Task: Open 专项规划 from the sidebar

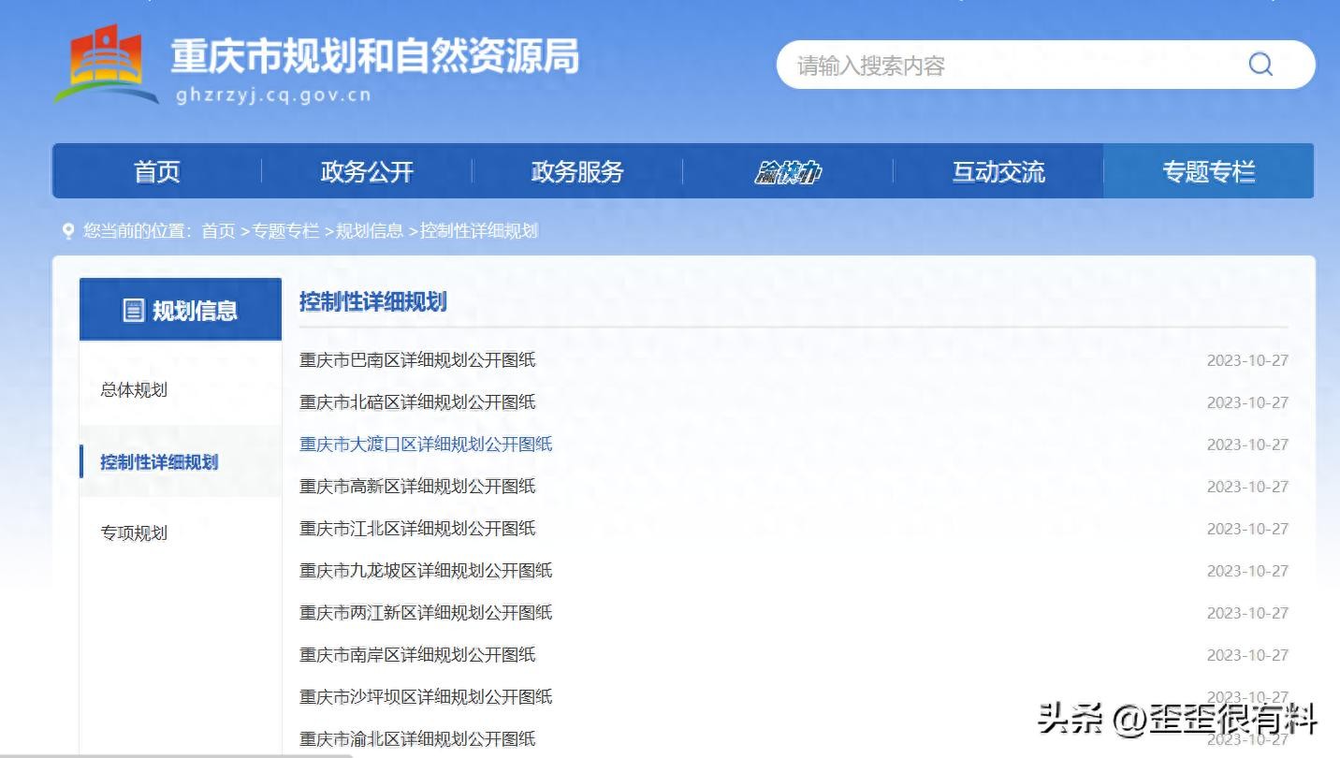Action: click(x=134, y=533)
